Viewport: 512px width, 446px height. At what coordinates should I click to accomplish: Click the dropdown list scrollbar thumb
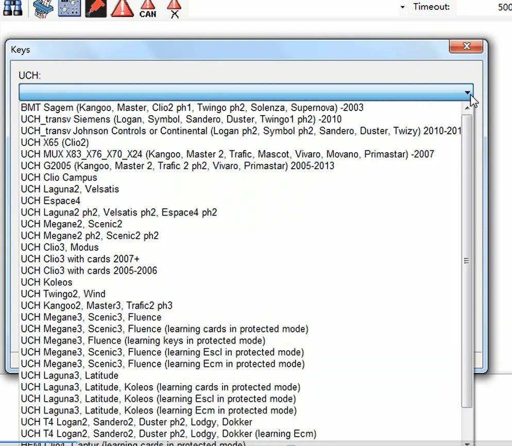467,260
